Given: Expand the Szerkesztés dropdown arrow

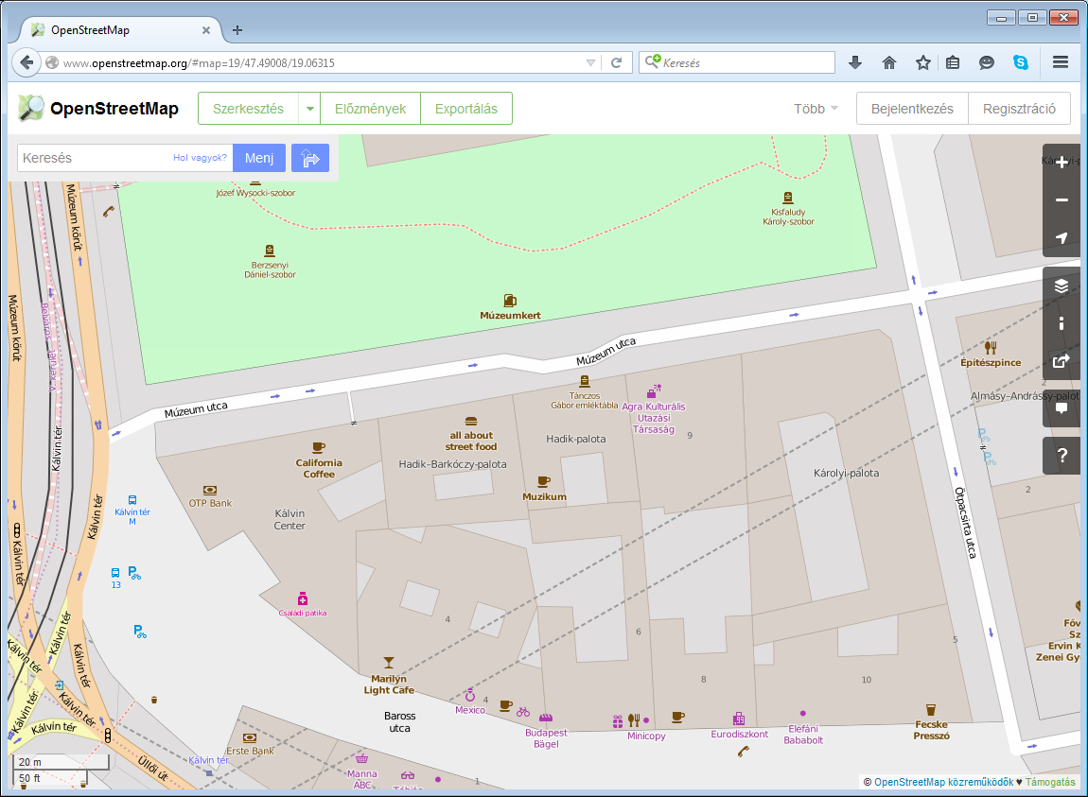Looking at the screenshot, I should tap(309, 109).
